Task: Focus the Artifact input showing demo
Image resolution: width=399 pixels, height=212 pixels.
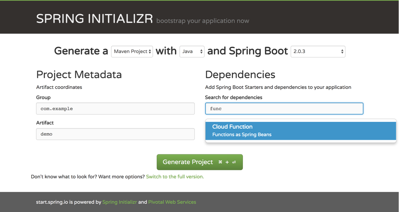Action: pyautogui.click(x=115, y=134)
